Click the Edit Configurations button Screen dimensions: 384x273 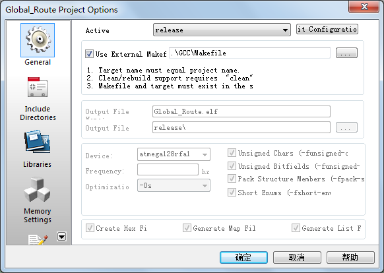click(x=327, y=29)
